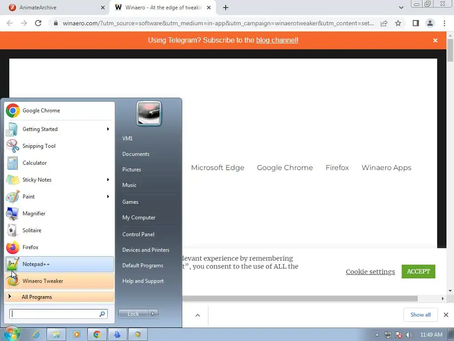
Task: Open Devices and Printers
Action: [x=145, y=250]
